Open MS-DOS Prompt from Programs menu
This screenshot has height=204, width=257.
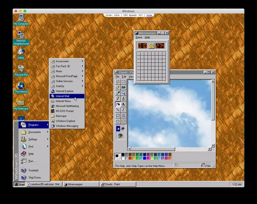point(67,111)
